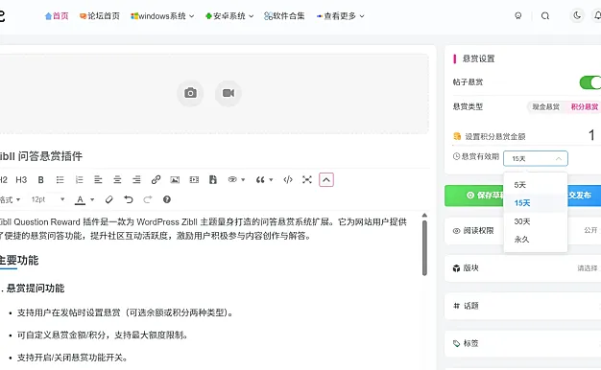This screenshot has width=601, height=370.
Task: Open the 软件合集 menu item
Action: coord(284,16)
